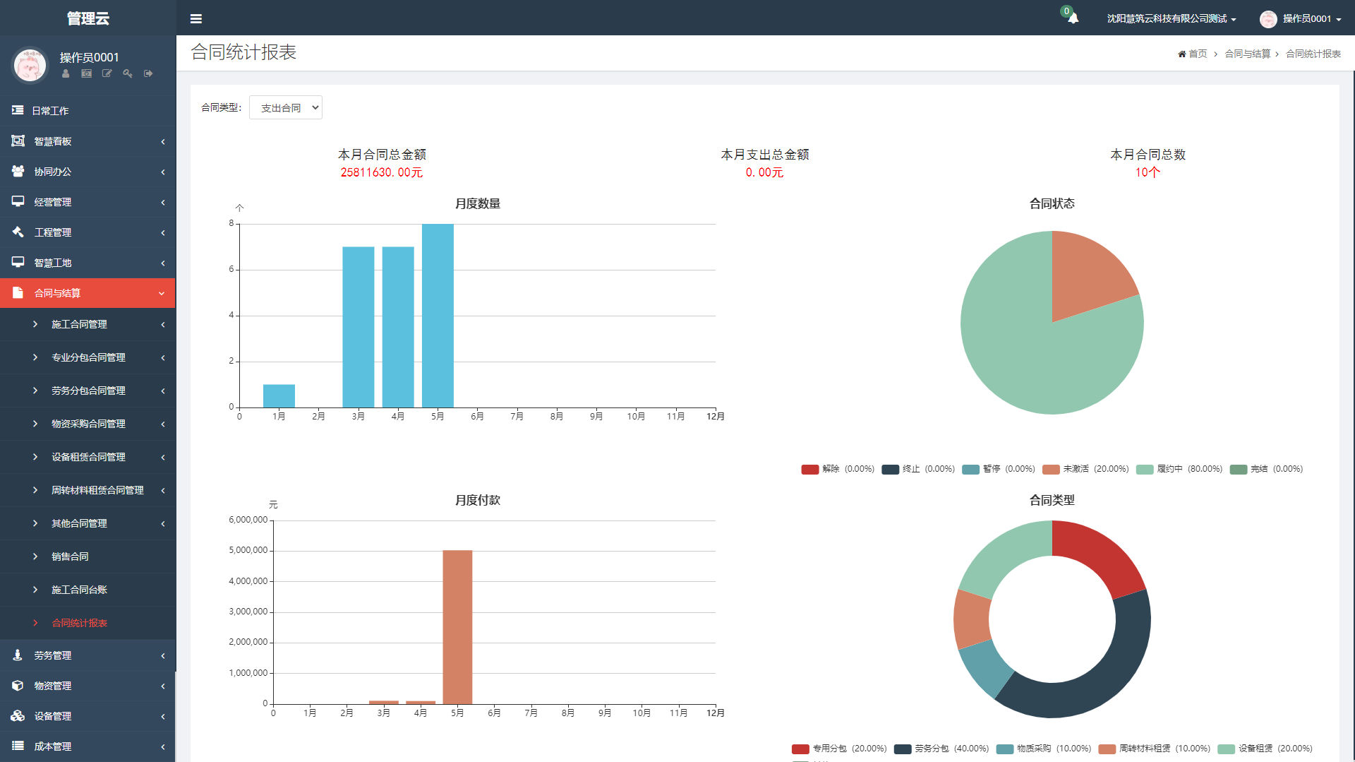The image size is (1355, 762).
Task: Click the 合同与结算 document icon
Action: pyautogui.click(x=18, y=293)
